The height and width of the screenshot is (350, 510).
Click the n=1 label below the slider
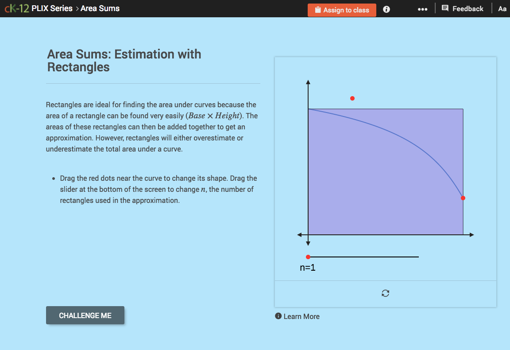pyautogui.click(x=307, y=267)
